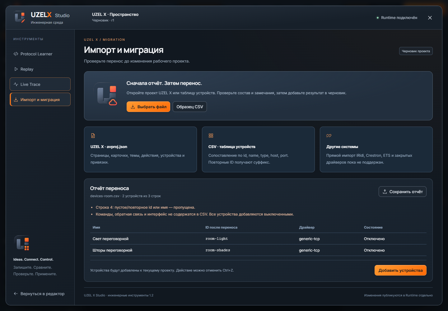This screenshot has height=311, width=448.
Task: Click the Состояние column header
Action: pyautogui.click(x=373, y=227)
